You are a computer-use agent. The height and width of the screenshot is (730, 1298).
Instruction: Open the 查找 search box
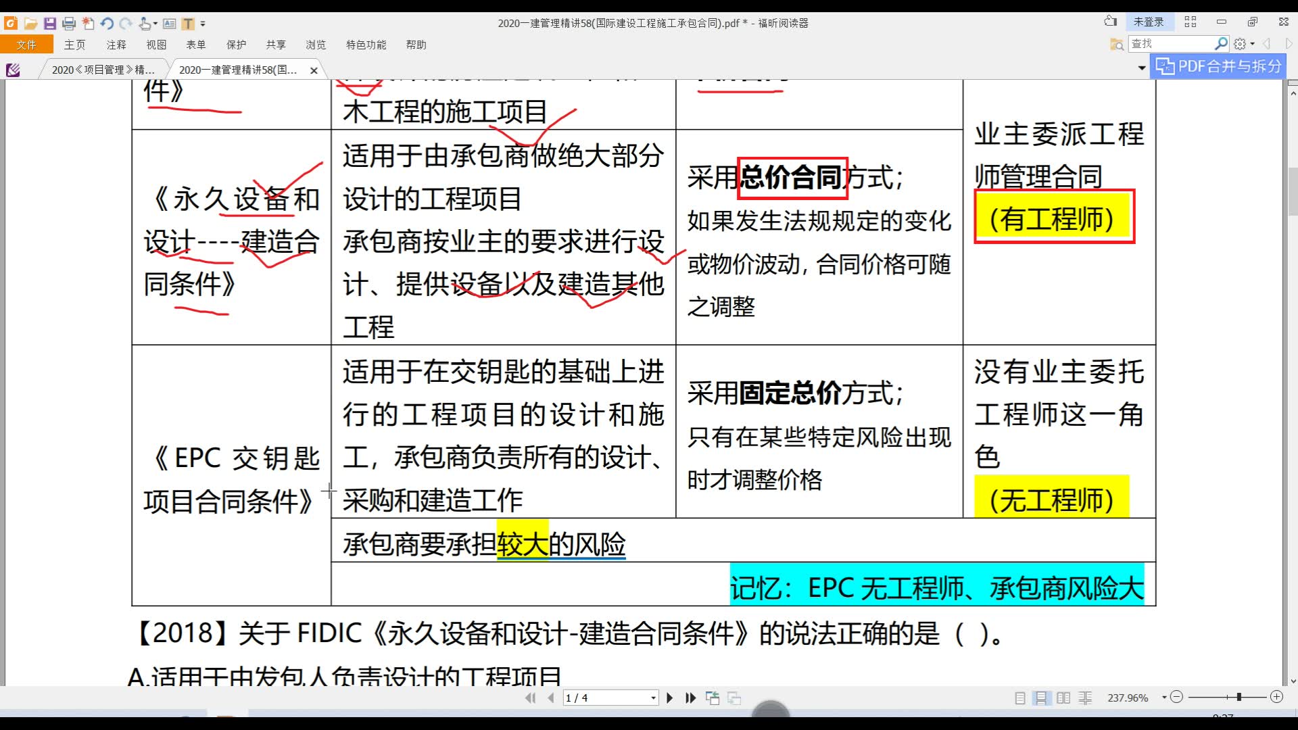click(1176, 43)
